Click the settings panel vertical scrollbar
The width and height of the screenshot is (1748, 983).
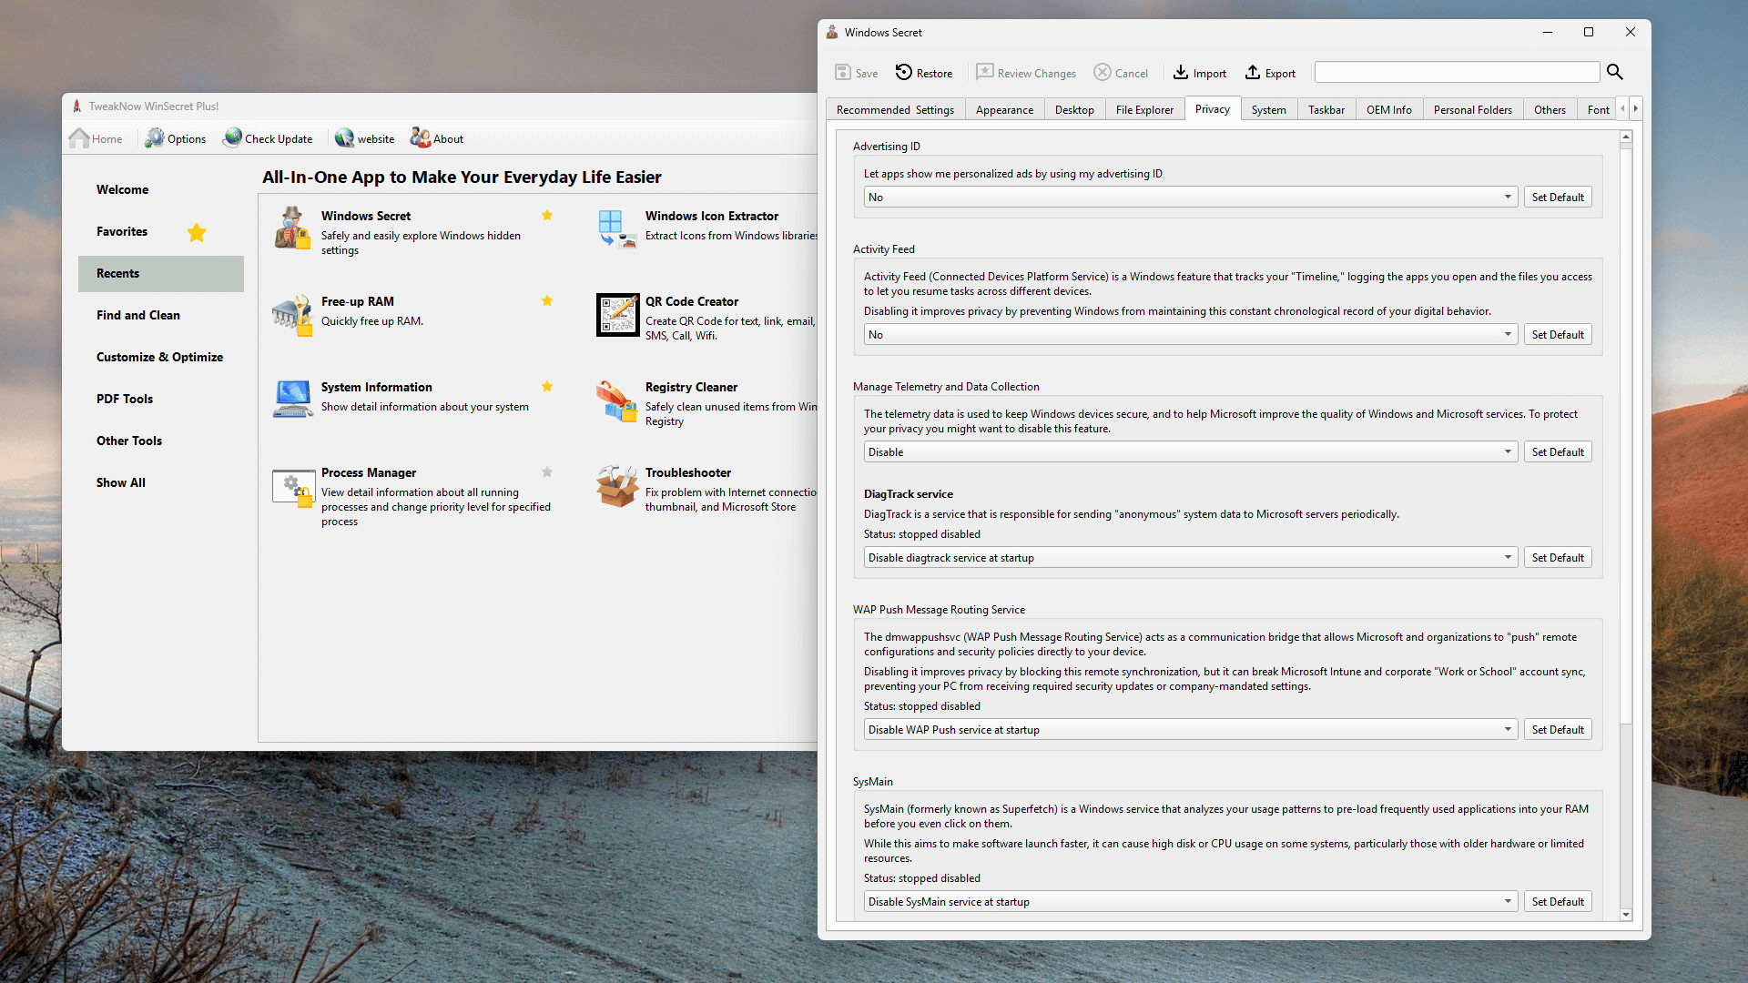pyautogui.click(x=1626, y=437)
